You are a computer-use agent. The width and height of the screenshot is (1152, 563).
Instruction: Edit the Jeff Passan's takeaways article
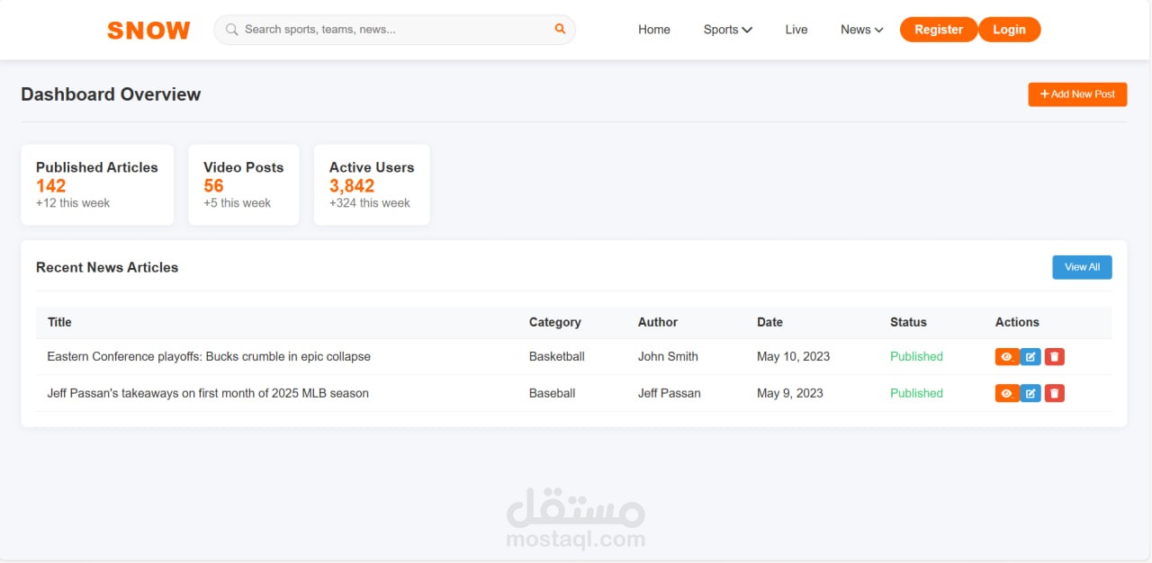(x=1030, y=393)
